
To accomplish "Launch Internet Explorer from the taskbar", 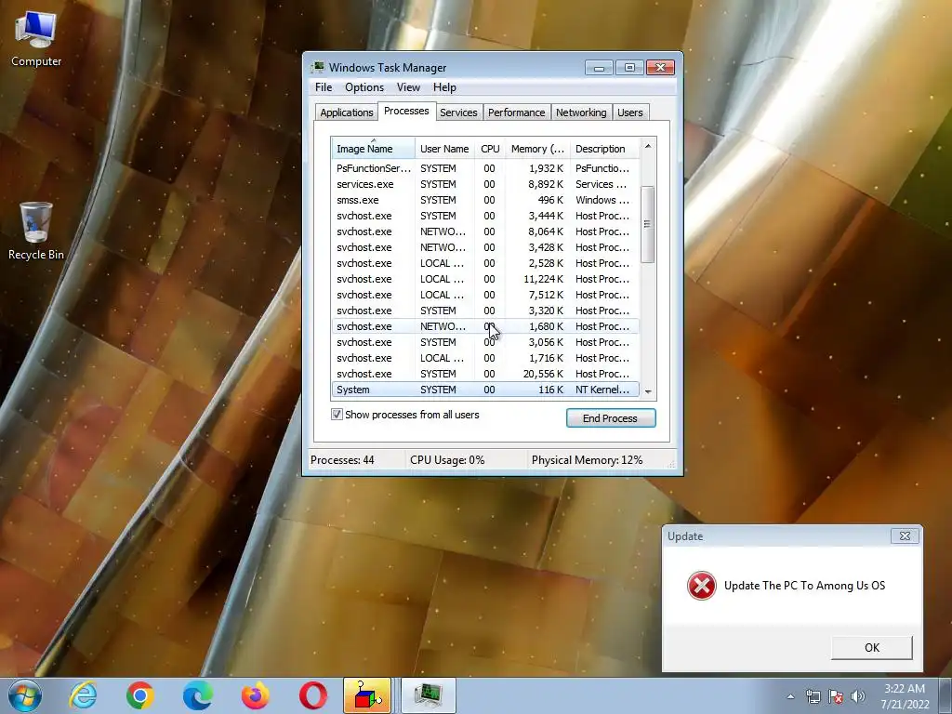I will [x=83, y=695].
